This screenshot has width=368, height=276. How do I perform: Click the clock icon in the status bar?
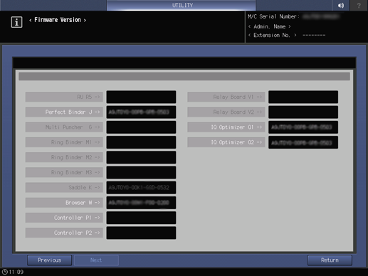(4, 272)
